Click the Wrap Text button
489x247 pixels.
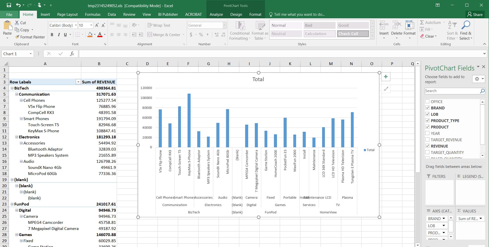pos(159,25)
